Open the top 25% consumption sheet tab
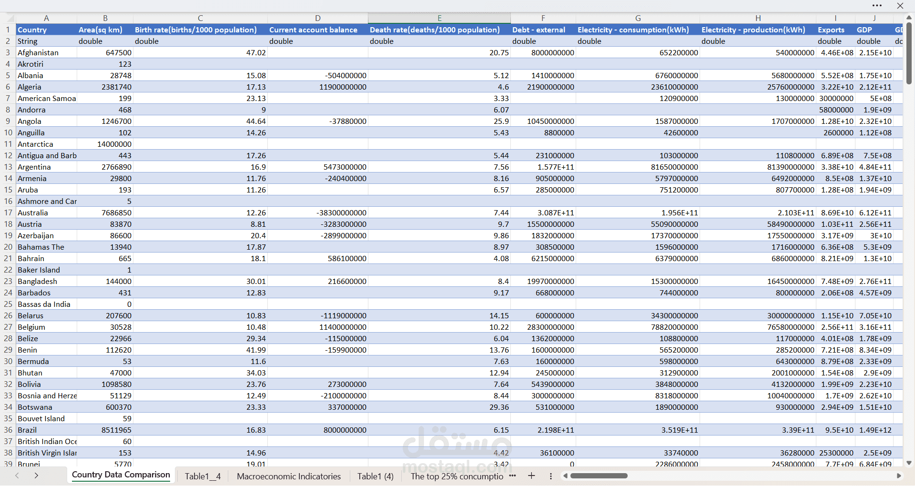915x486 pixels. point(456,476)
